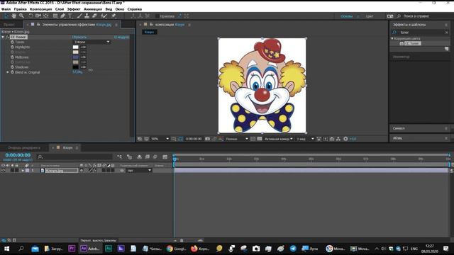Toggle the Shadows property stopwatch
The width and height of the screenshot is (454, 255).
click(13, 67)
